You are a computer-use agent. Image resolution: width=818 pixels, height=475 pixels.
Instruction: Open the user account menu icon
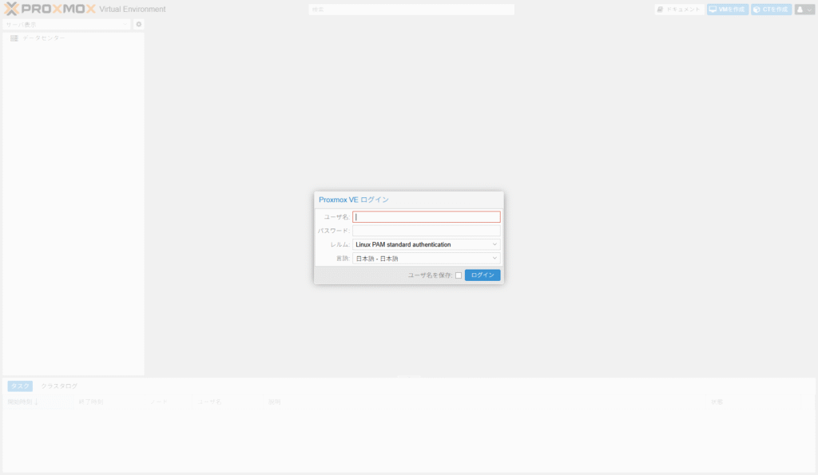pyautogui.click(x=800, y=10)
